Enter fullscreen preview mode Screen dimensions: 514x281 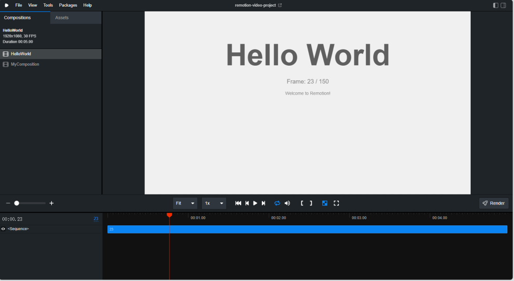[x=336, y=203]
